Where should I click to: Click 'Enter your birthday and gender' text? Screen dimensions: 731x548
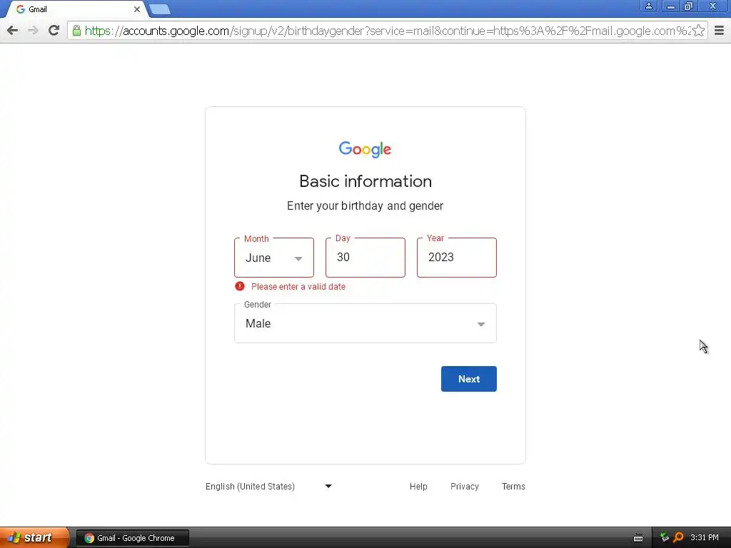pyautogui.click(x=365, y=206)
